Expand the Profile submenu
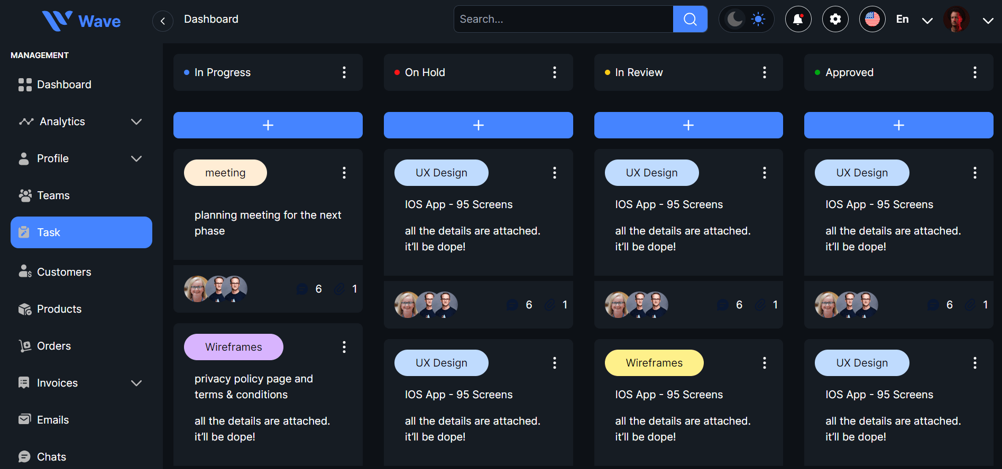The width and height of the screenshot is (1002, 469). pyautogui.click(x=136, y=158)
